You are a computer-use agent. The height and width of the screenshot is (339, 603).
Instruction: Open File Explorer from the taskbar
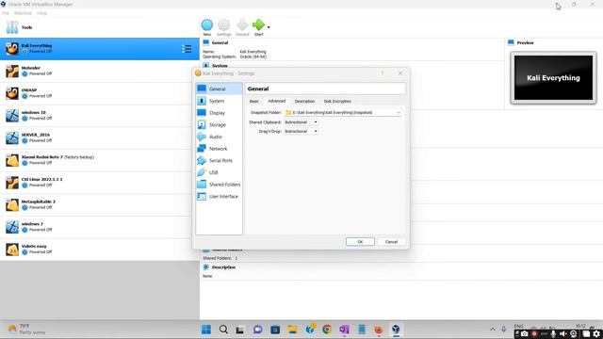click(292, 330)
